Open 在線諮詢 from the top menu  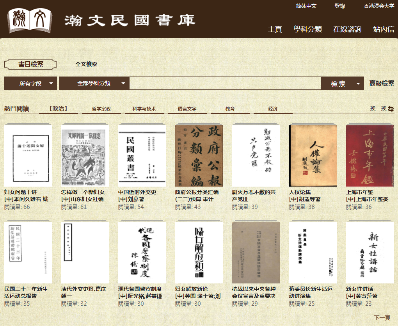tap(347, 29)
